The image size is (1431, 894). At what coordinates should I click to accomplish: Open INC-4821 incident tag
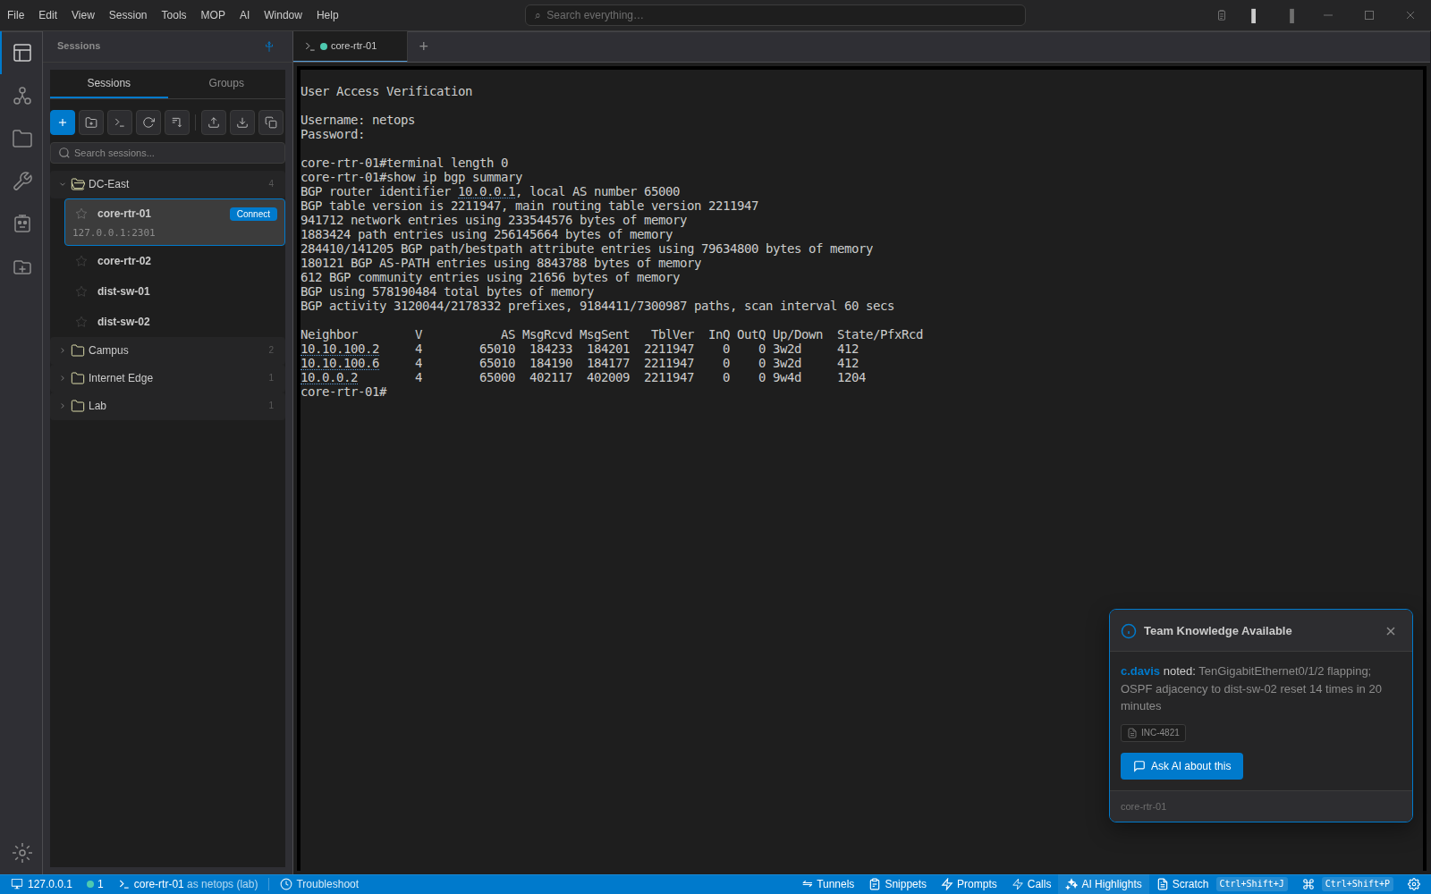pos(1153,733)
